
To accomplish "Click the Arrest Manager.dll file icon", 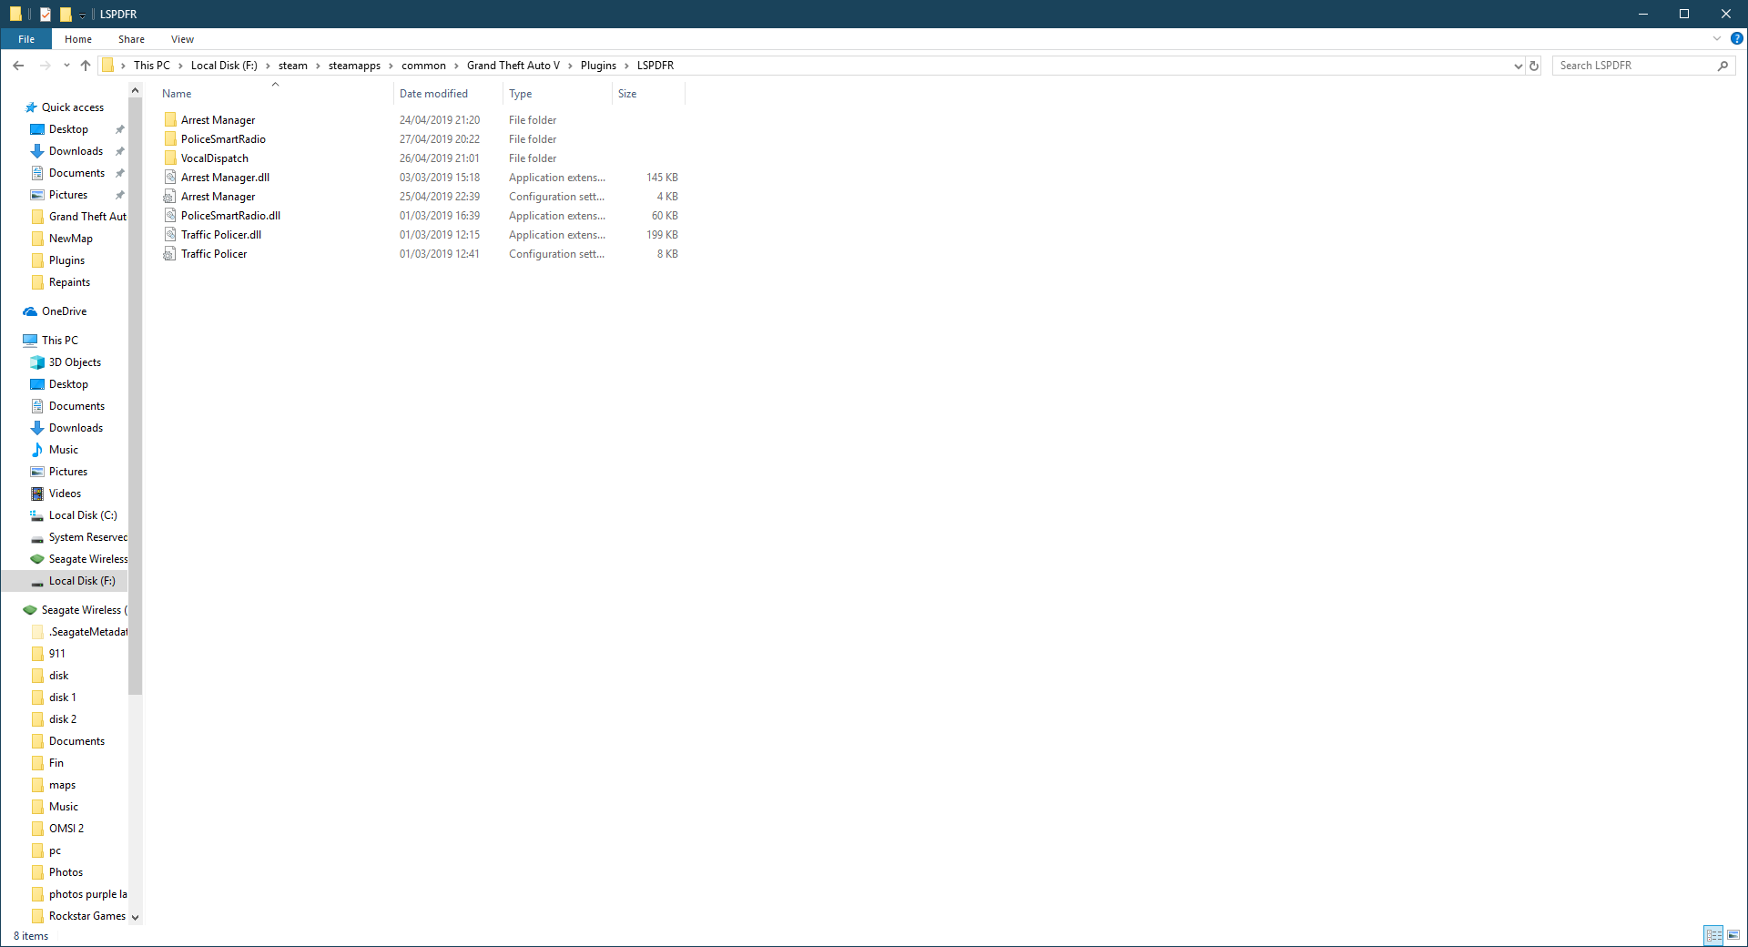I will coord(170,178).
